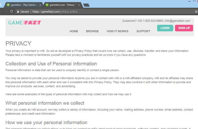Reload the page with the refresh icon

pos(11,12)
